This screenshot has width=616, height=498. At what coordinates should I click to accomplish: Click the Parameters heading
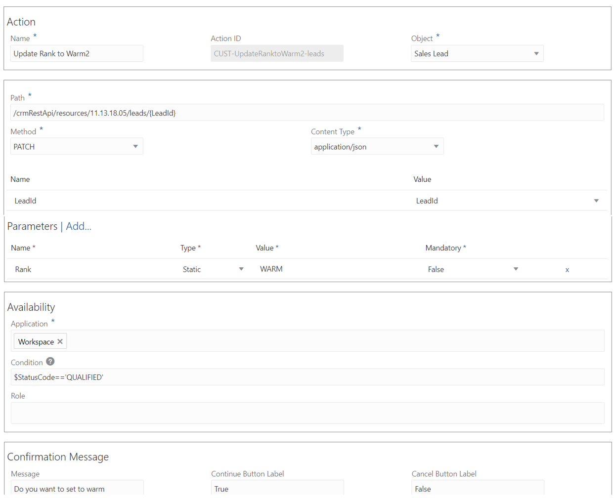[x=32, y=226]
